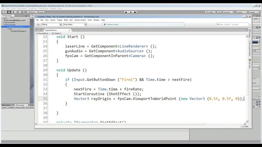Pause Unity Play mode
Viewport: 262px width, 147px height.
click(131, 12)
